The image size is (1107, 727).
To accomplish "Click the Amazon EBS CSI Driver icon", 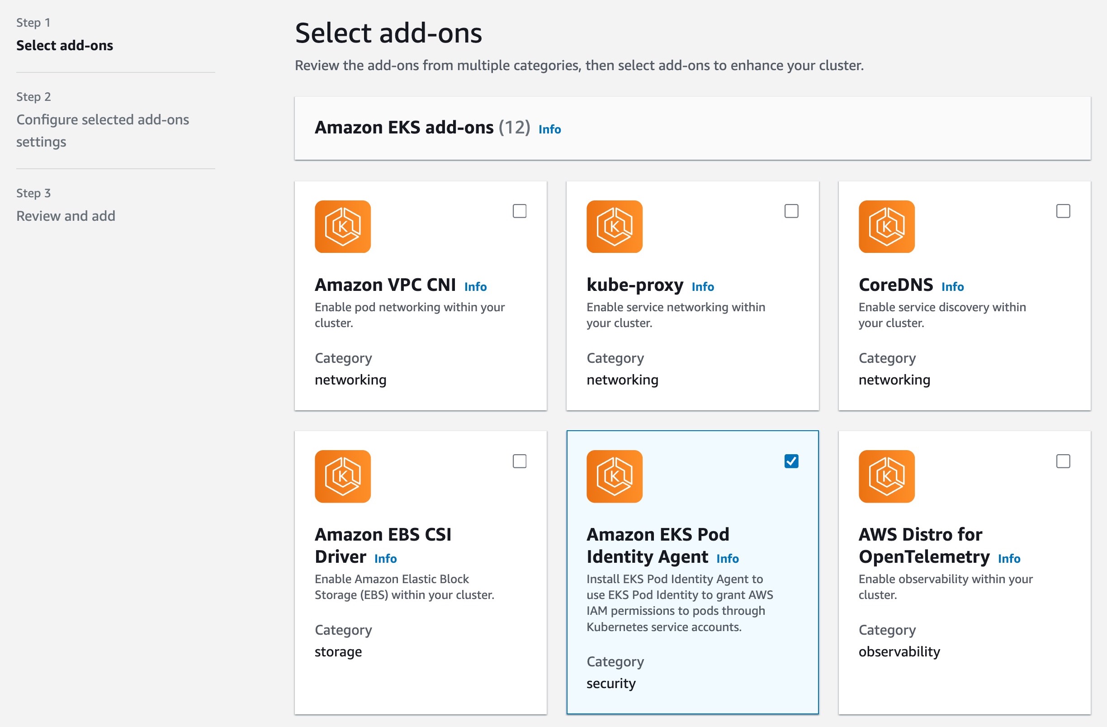I will (343, 476).
